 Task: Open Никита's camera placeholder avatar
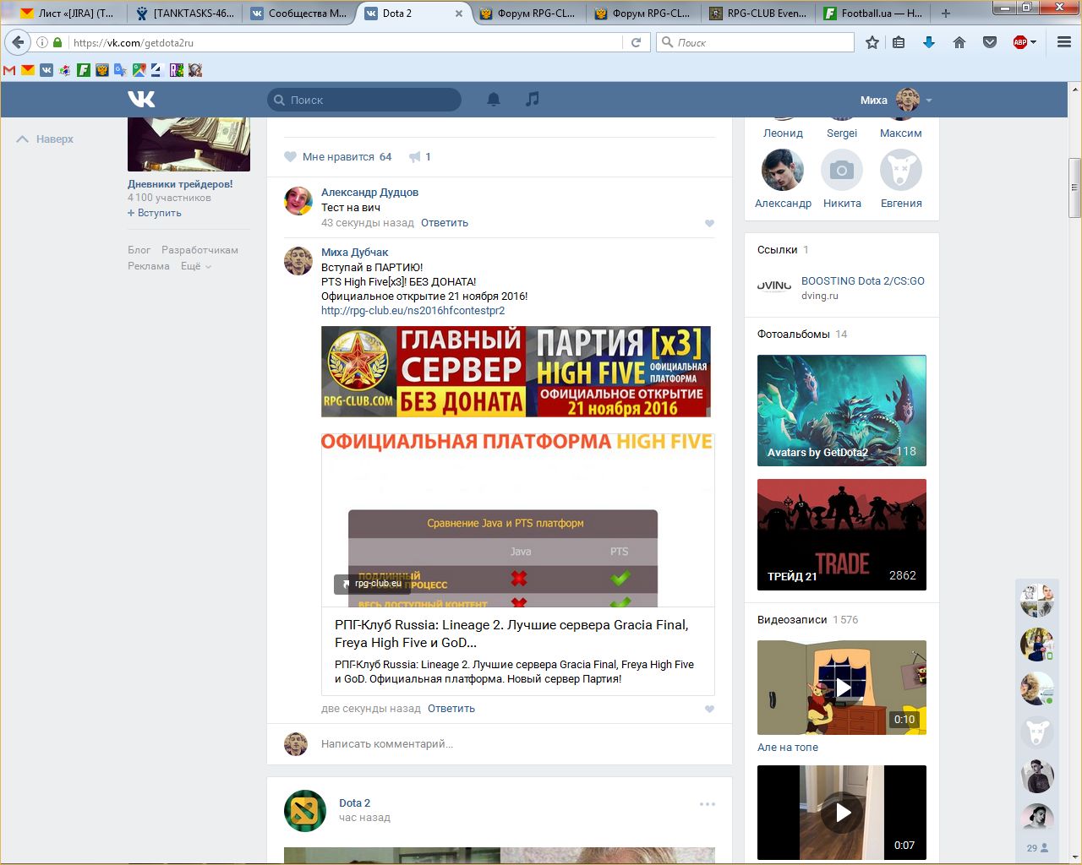coord(842,170)
